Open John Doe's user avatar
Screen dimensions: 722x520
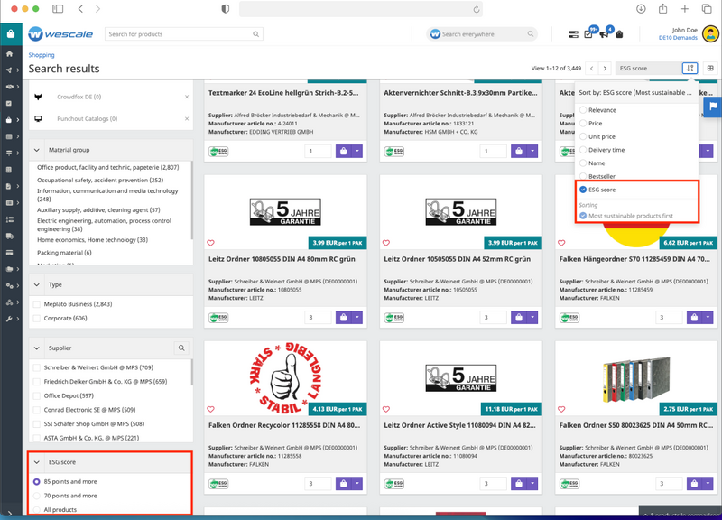pos(710,33)
